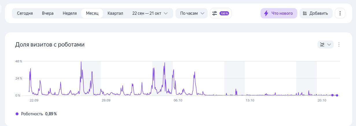356x126 pixels.
Task: Select the Сегодня period option
Action: (x=25, y=13)
